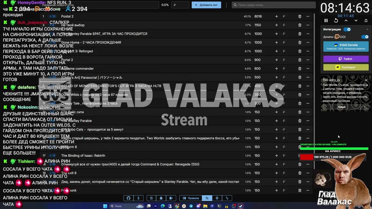
Task: Click the 6016 amount on Postal 2 row
Action: [258, 17]
